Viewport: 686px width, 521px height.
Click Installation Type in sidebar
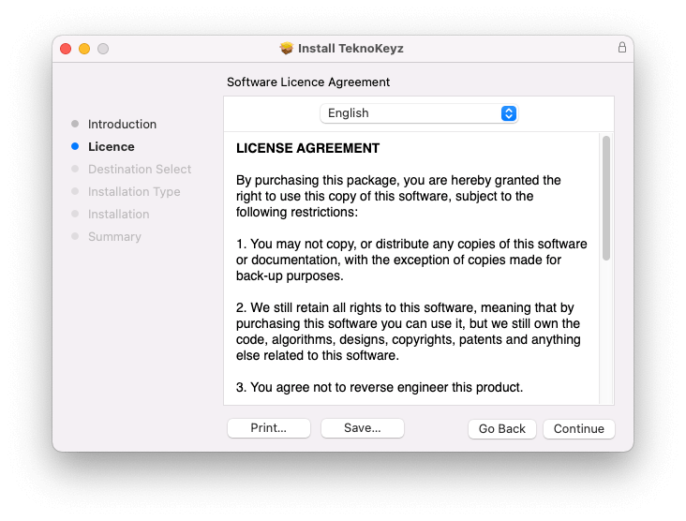point(134,191)
